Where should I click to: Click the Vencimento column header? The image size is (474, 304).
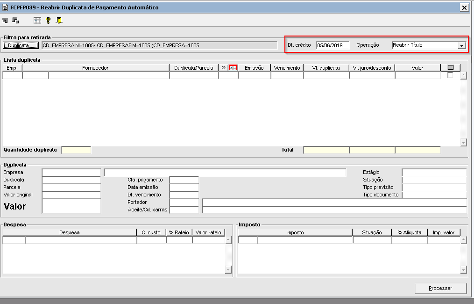pos(287,68)
